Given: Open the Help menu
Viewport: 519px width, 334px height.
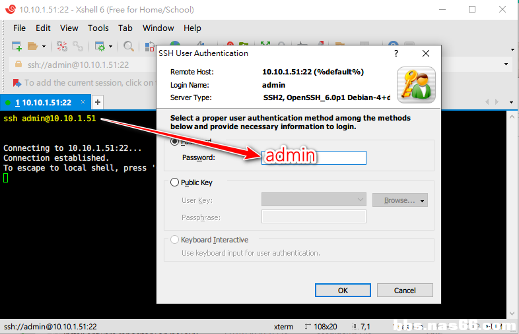Looking at the screenshot, I should pos(192,28).
